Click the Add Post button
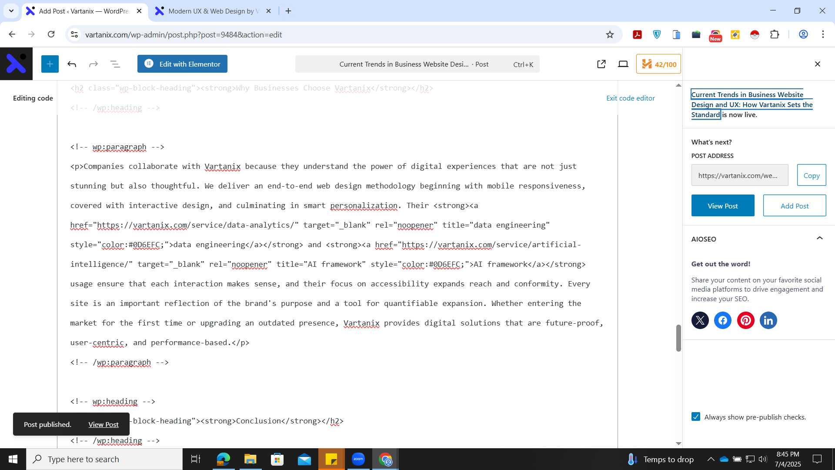Image resolution: width=835 pixels, height=470 pixels. click(794, 205)
